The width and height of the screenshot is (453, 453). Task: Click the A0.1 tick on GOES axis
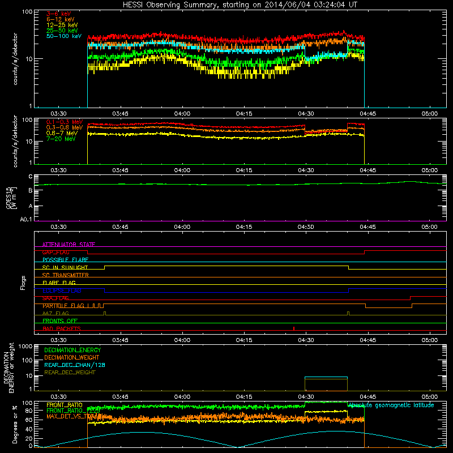[x=26, y=220]
